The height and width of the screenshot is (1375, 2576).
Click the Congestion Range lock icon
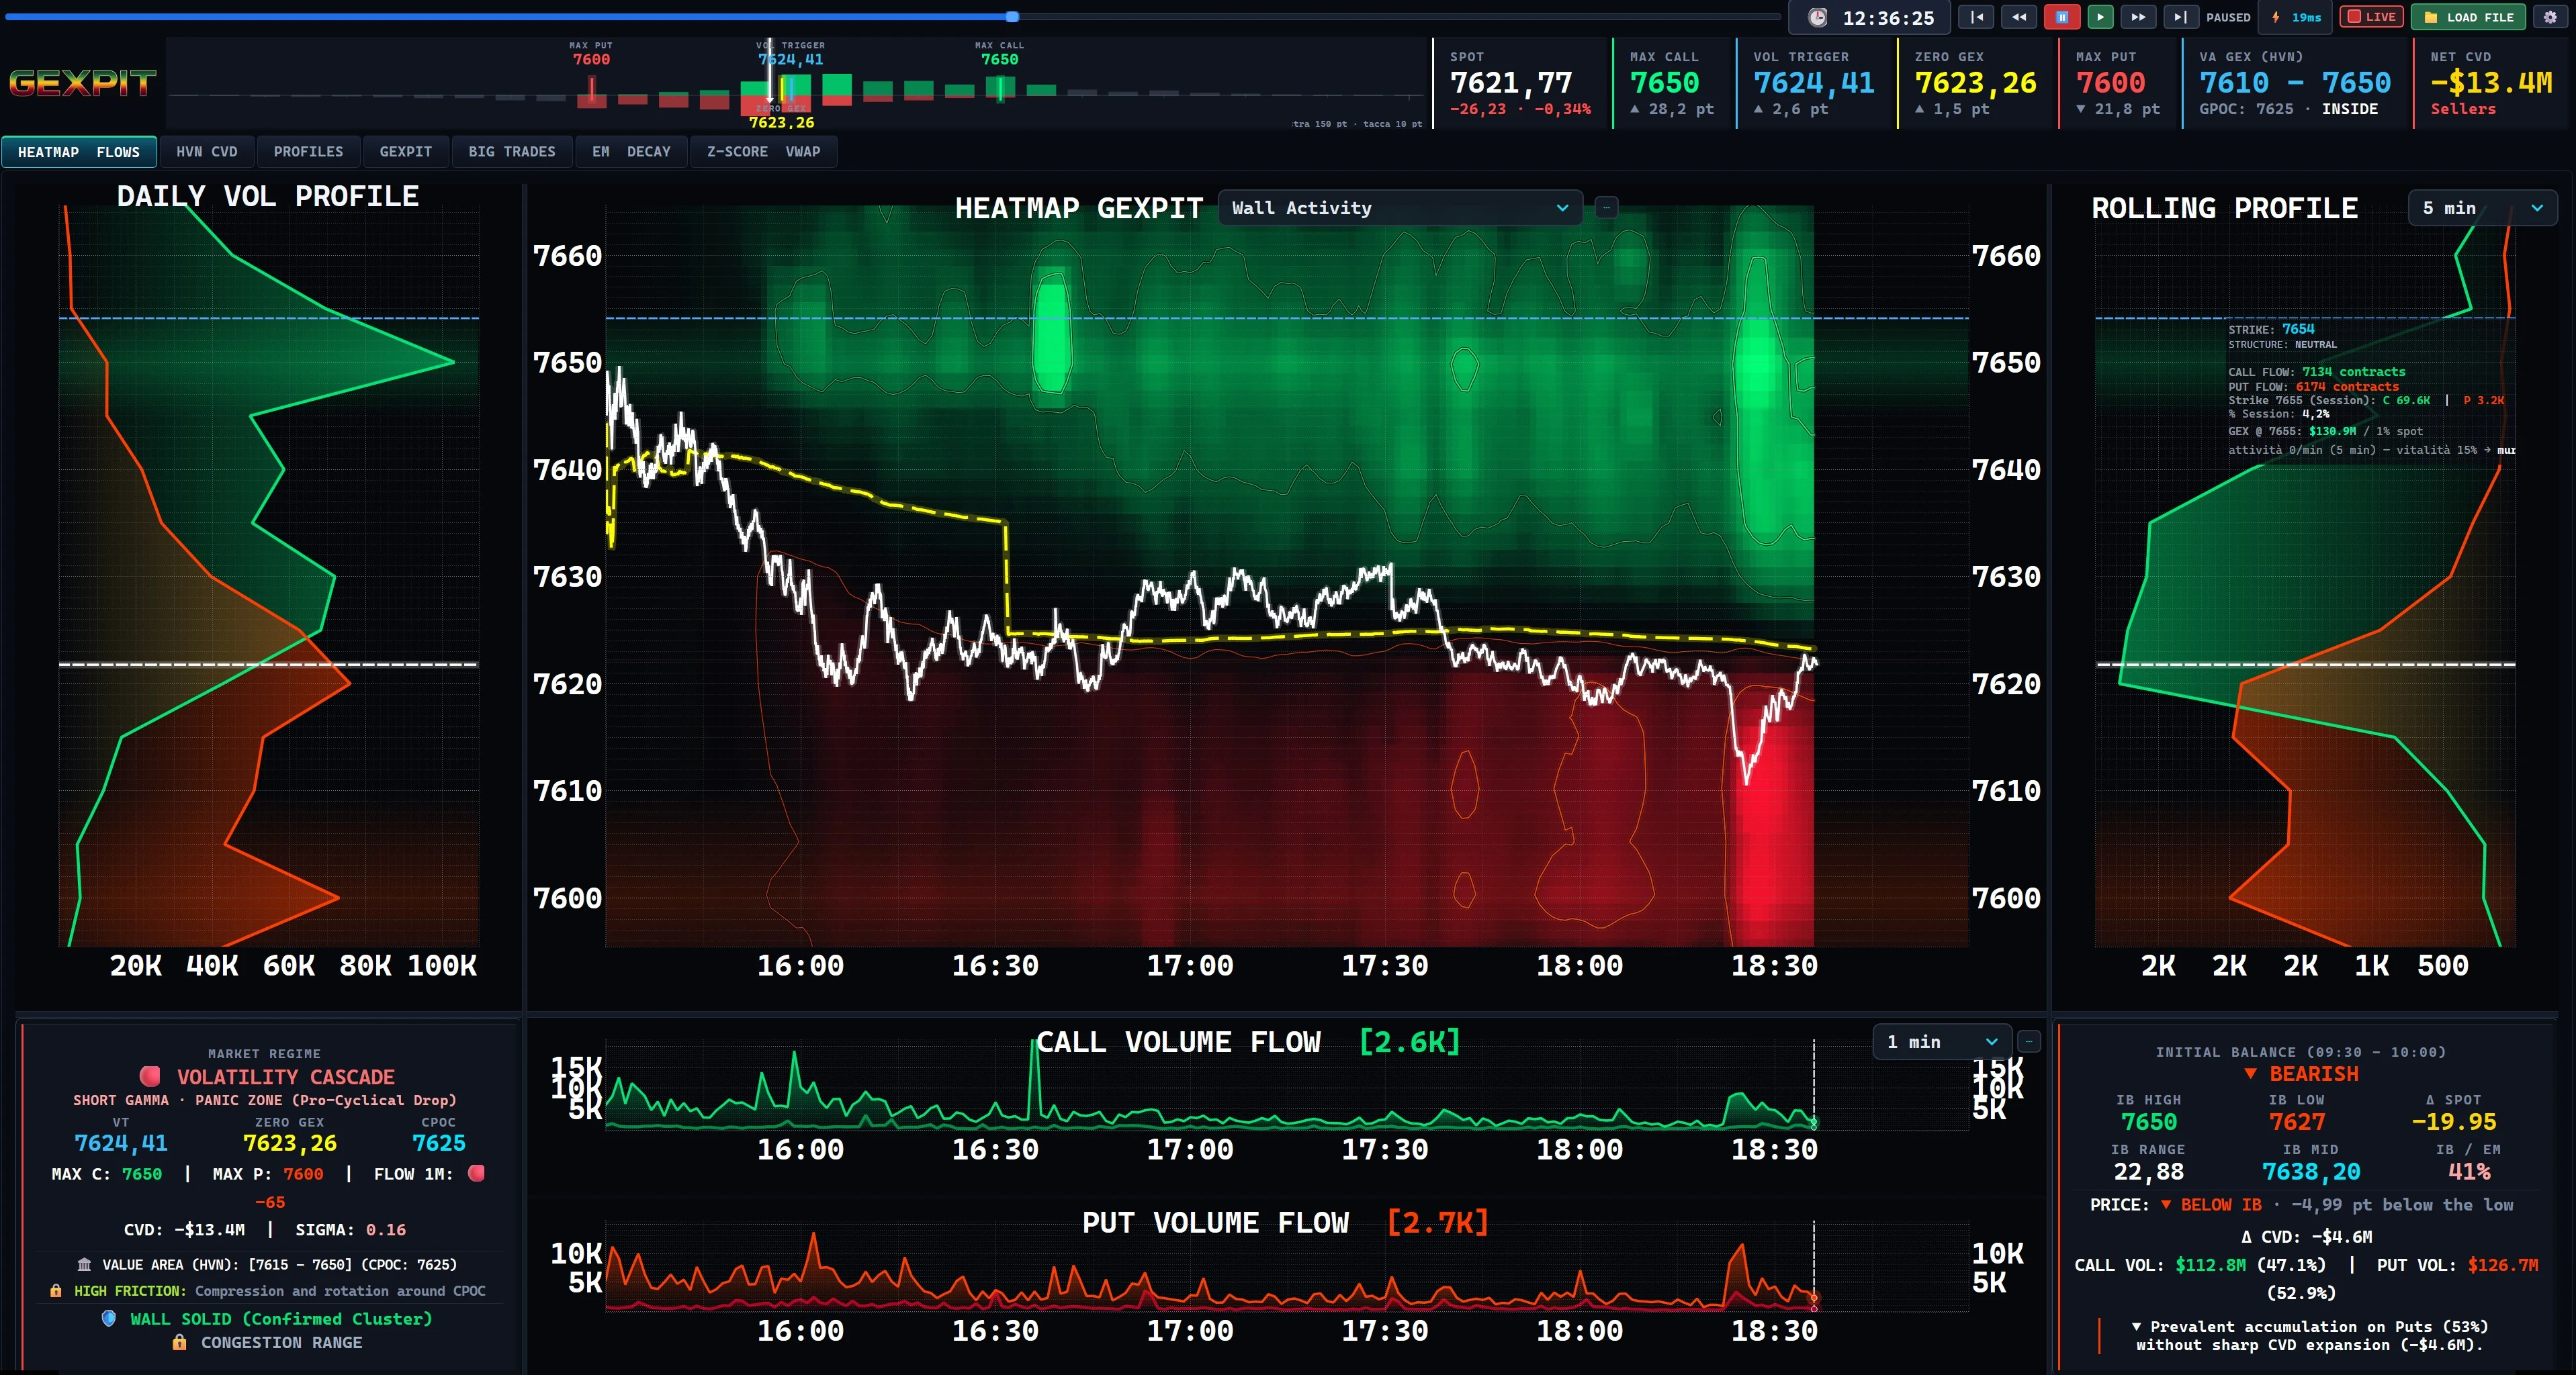[179, 1342]
